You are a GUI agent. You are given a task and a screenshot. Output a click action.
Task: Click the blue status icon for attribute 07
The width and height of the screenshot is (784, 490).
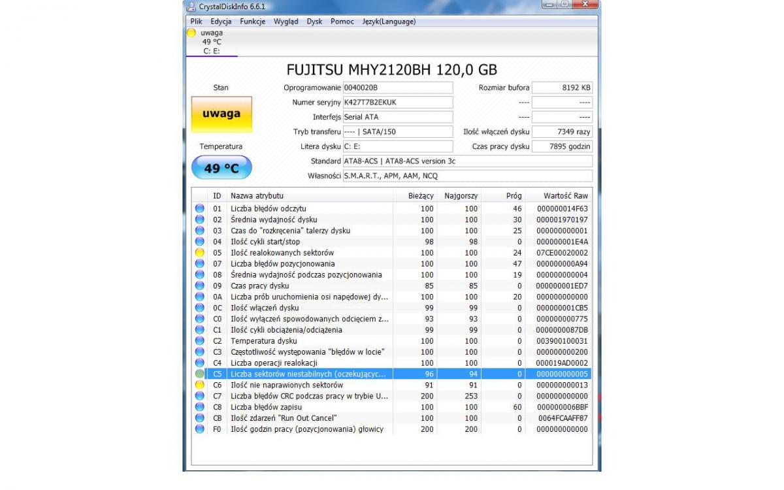200,264
